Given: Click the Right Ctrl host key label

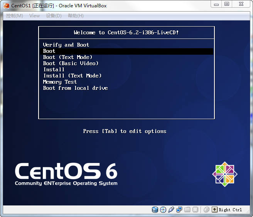Looking at the screenshot, I should (x=230, y=210).
